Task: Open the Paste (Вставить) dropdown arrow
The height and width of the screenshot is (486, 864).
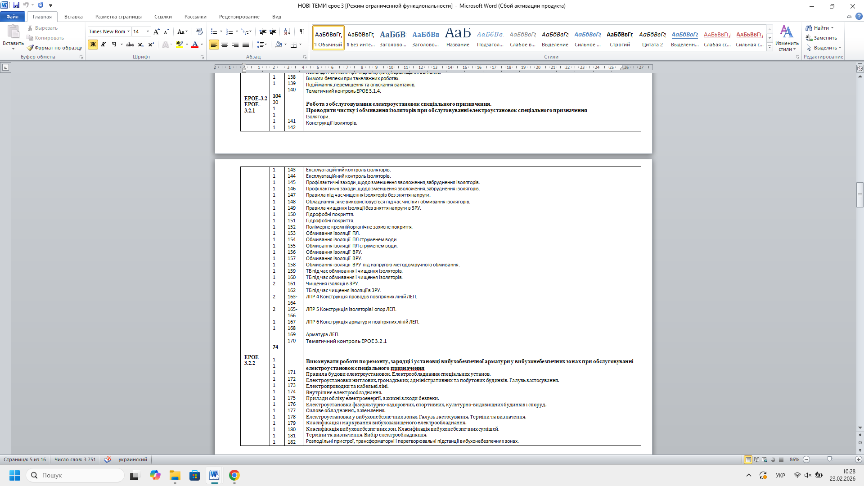Action: pyautogui.click(x=13, y=49)
